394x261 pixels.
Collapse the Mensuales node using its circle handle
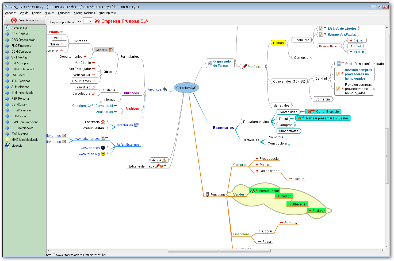point(292,106)
